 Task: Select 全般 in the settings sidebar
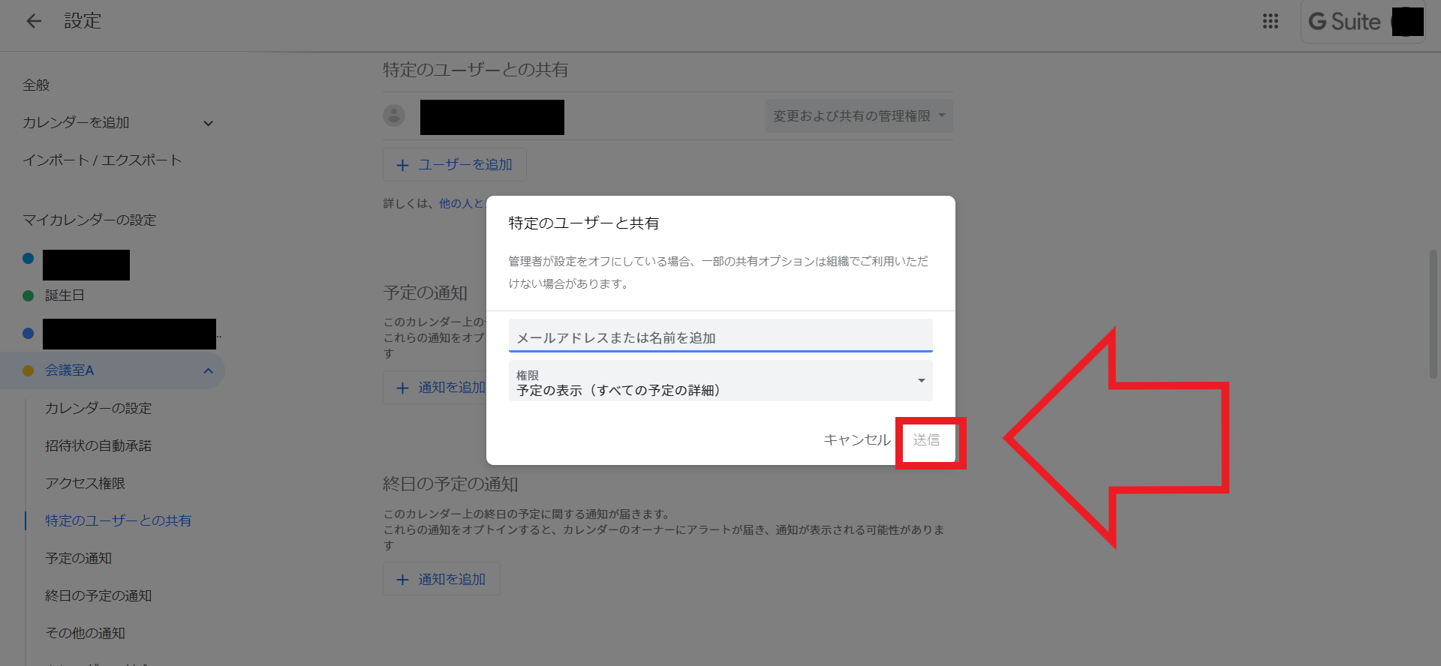pos(36,85)
